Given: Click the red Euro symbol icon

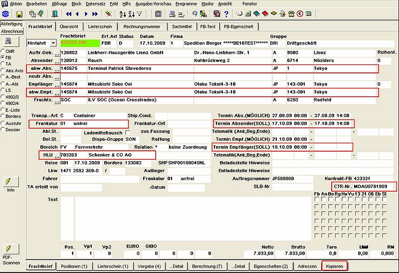Looking at the screenshot, I should click(300, 14).
